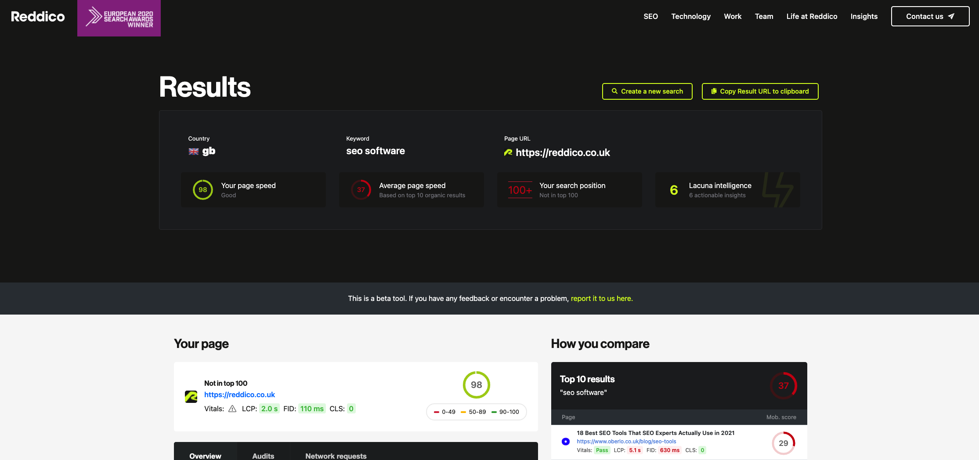Click the UK flag icon next to gb
The image size is (979, 460).
coord(194,151)
